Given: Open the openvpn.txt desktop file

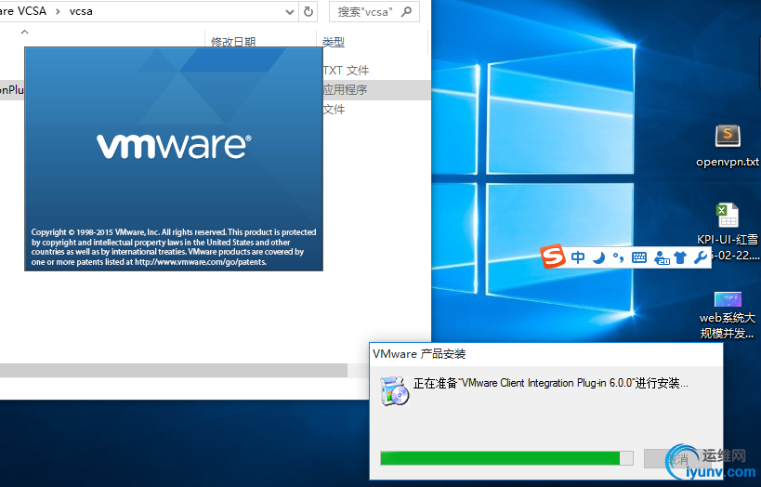Looking at the screenshot, I should click(728, 146).
